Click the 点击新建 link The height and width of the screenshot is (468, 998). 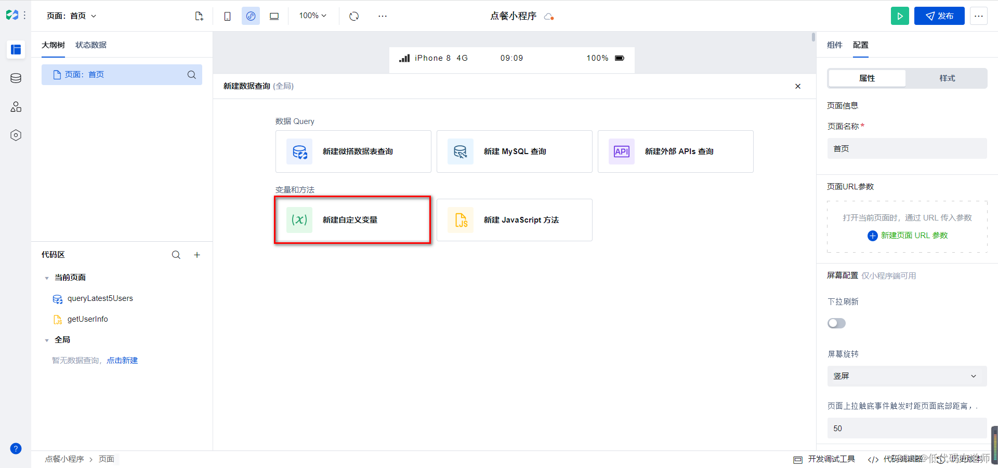click(122, 361)
